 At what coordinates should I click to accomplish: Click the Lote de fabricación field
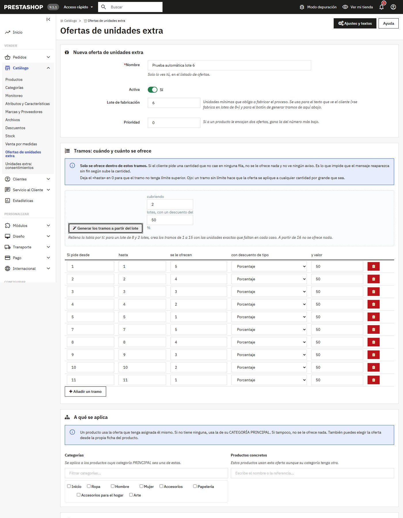point(174,103)
